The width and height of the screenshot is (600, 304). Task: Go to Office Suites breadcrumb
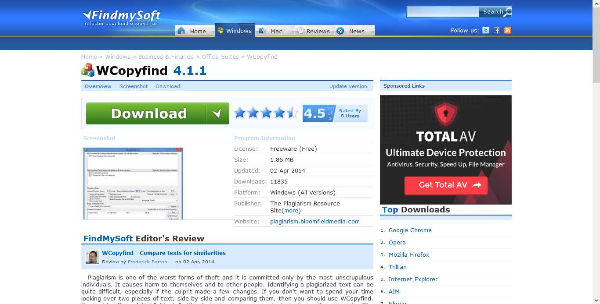(x=220, y=57)
